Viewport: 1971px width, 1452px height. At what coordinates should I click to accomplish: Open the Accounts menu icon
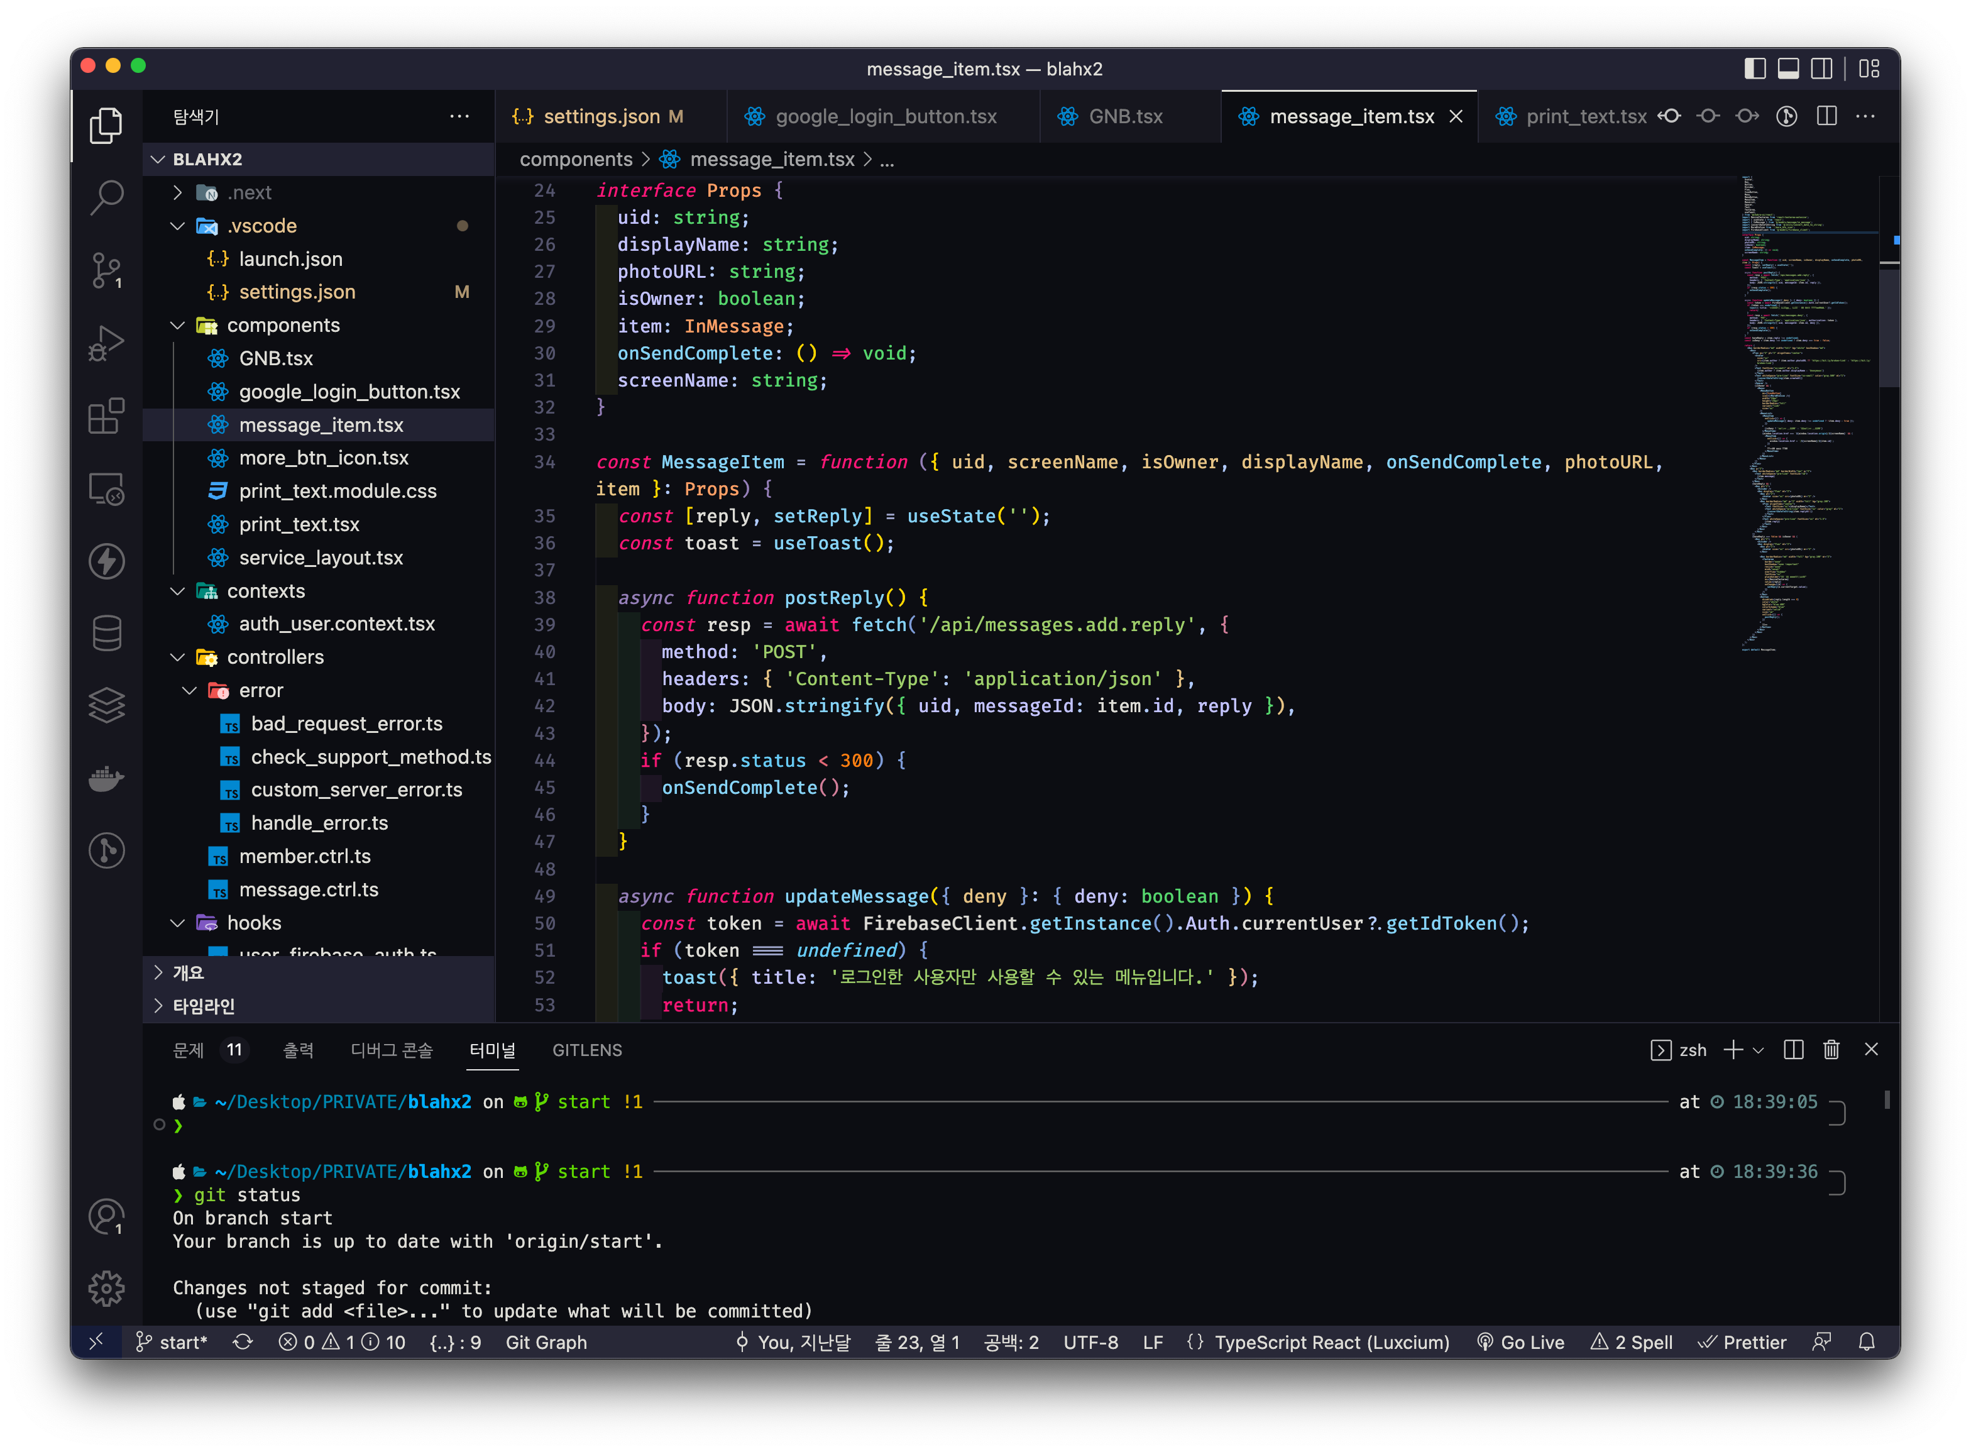(x=106, y=1218)
